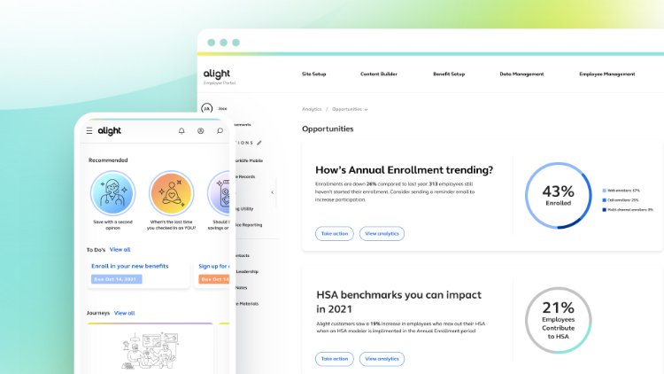Click the pencil edit icon in sidebar
The height and width of the screenshot is (374, 664).
(259, 143)
